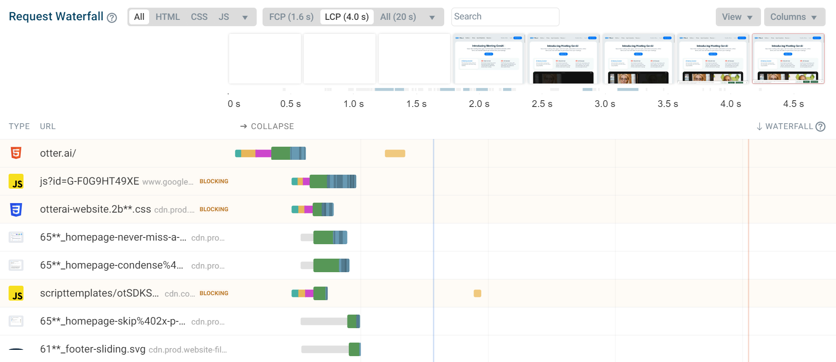Click the JS icon for js?id=G-F0G9HT49XE
836x362 pixels.
click(x=16, y=181)
